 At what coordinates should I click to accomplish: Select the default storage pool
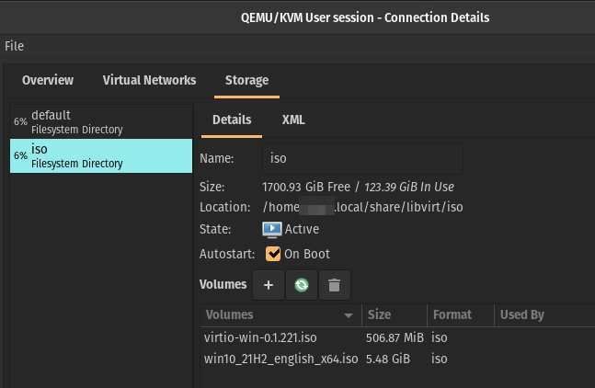pyautogui.click(x=101, y=121)
